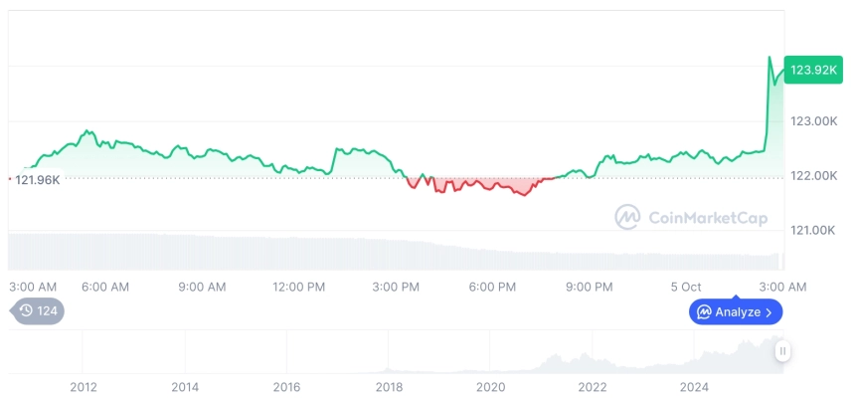Click the clock icon beside 124
This screenshot has width=855, height=399.
pos(26,310)
